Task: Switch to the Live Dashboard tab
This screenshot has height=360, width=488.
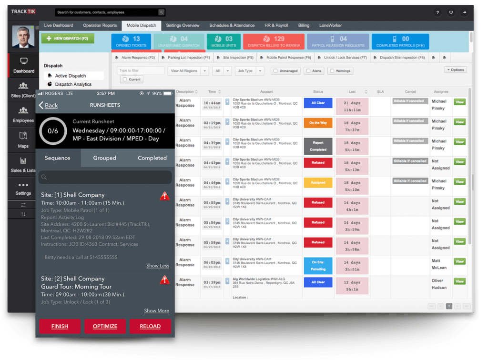Action: click(59, 26)
